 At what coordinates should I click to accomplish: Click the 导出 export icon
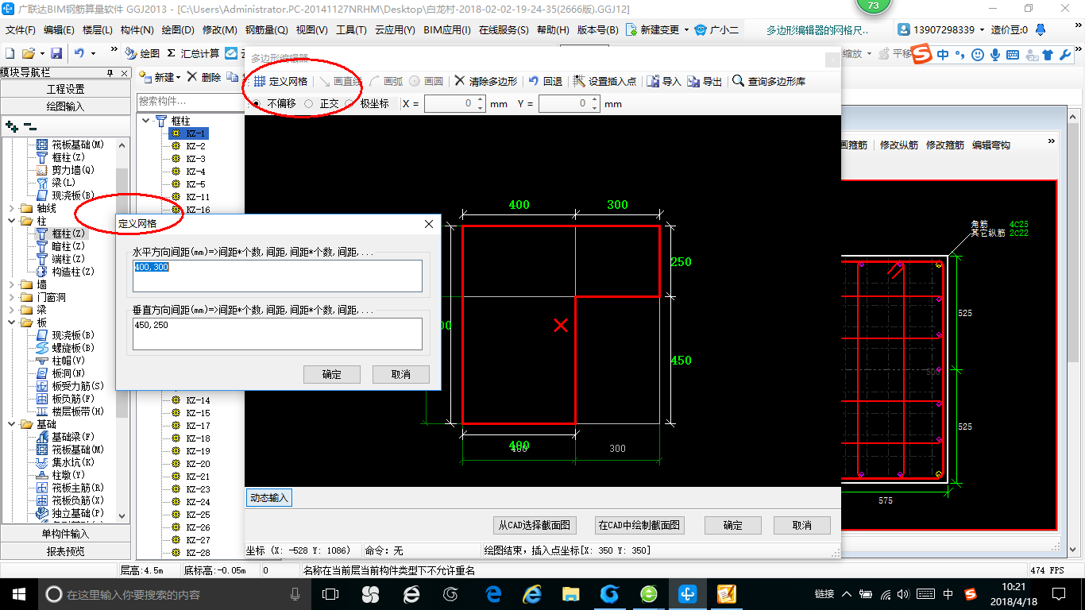693,81
